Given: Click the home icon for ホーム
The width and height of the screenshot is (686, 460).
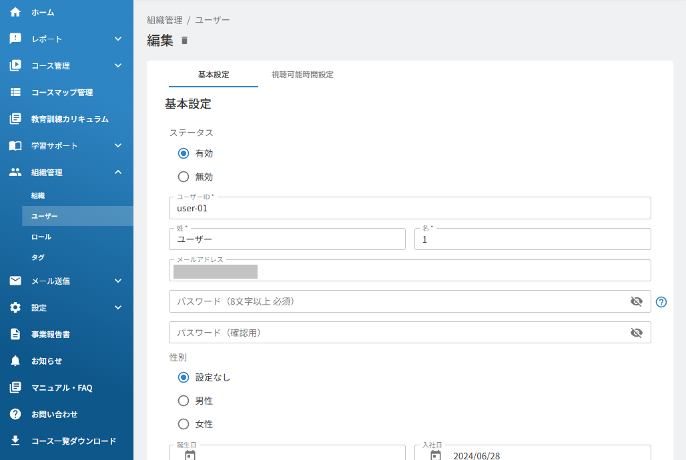Looking at the screenshot, I should coord(15,12).
